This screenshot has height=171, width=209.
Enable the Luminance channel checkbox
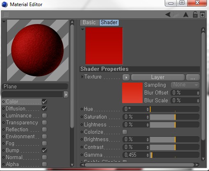click(x=44, y=115)
